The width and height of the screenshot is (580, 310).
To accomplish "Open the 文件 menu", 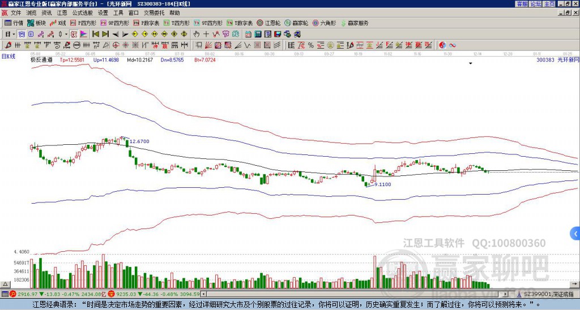I will (16, 13).
